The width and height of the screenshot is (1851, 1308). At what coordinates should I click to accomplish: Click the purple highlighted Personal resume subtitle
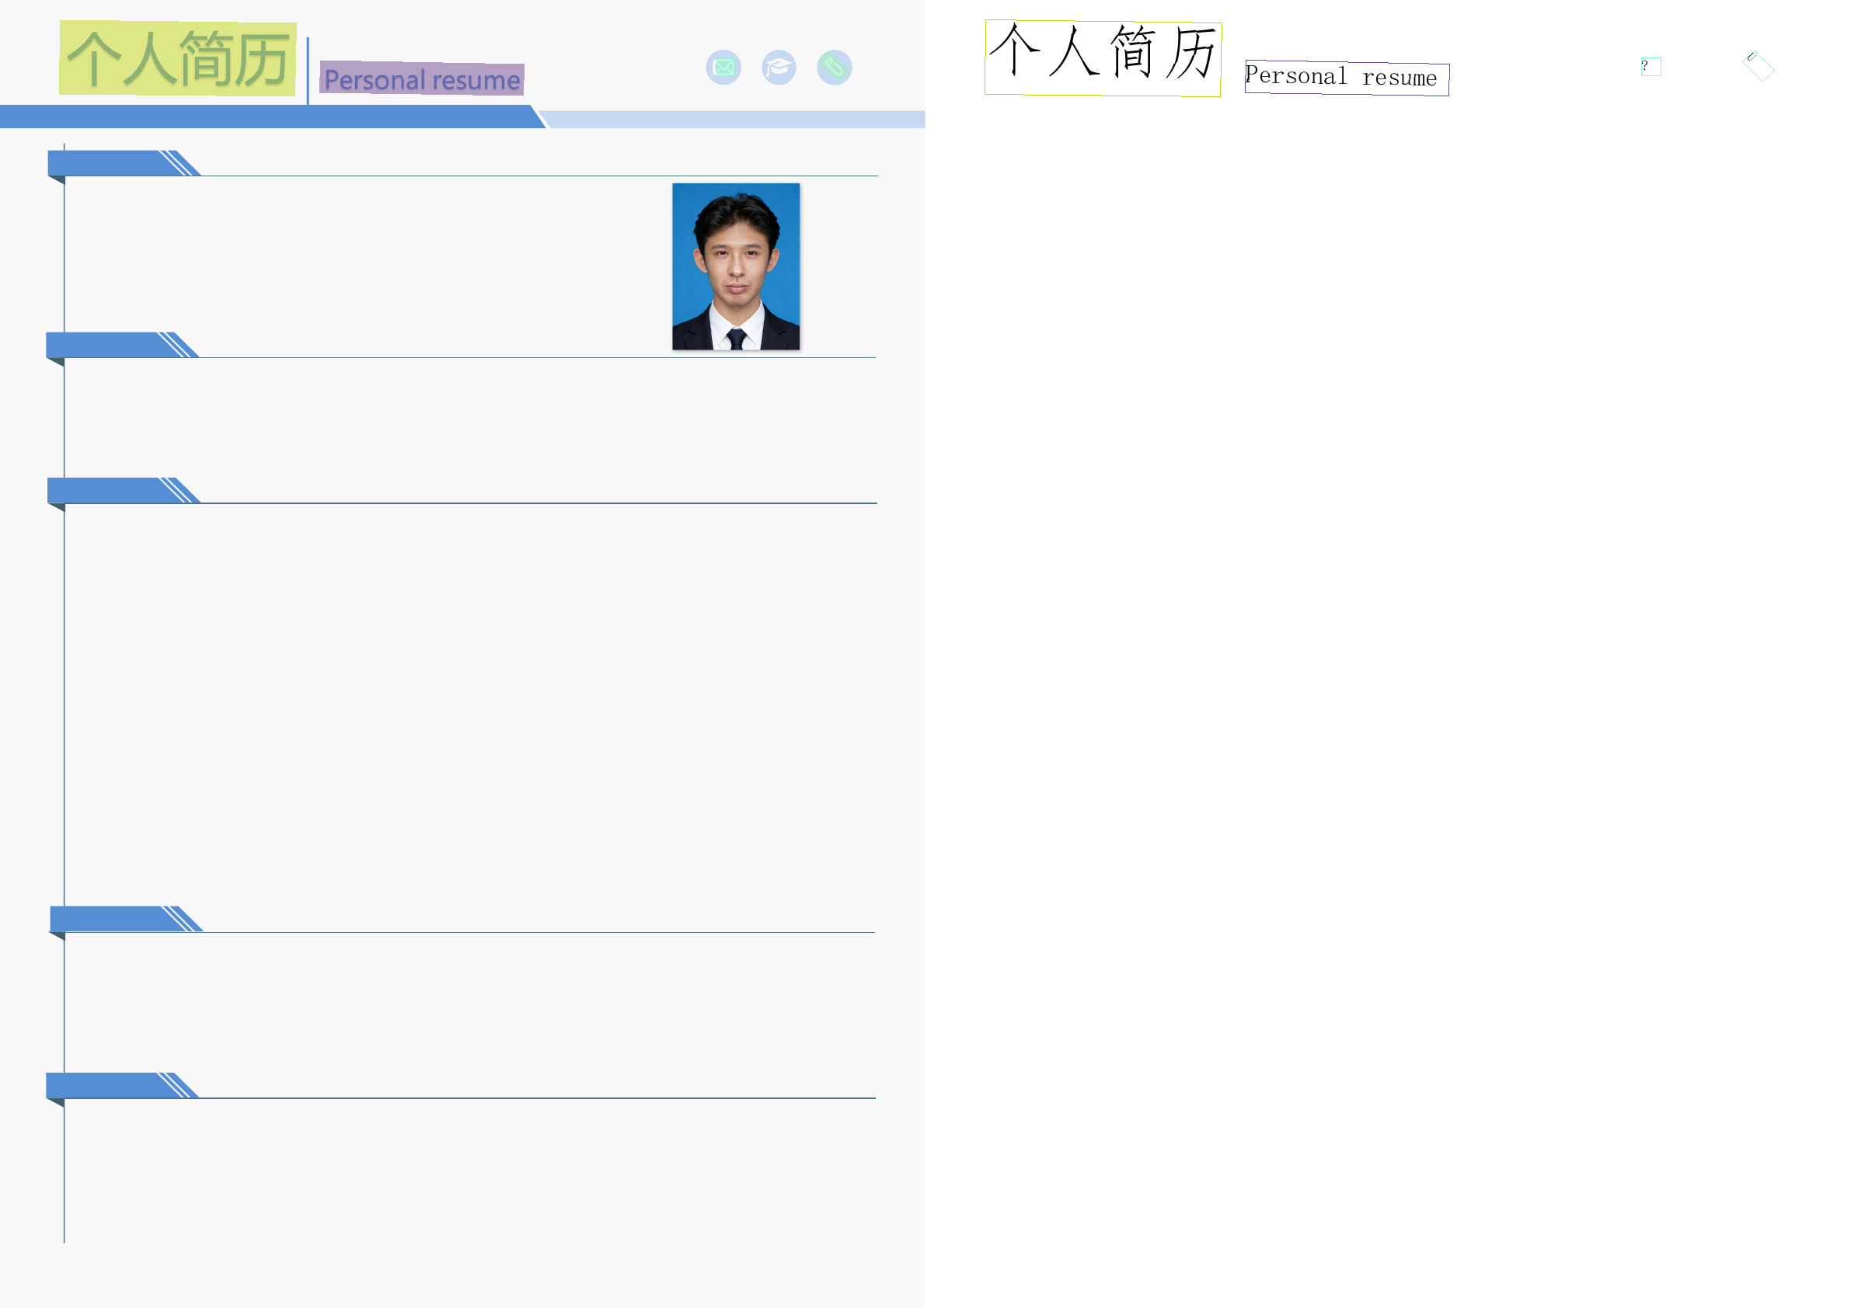pos(422,79)
